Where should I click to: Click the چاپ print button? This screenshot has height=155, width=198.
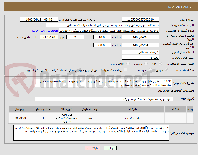(110, 148)
